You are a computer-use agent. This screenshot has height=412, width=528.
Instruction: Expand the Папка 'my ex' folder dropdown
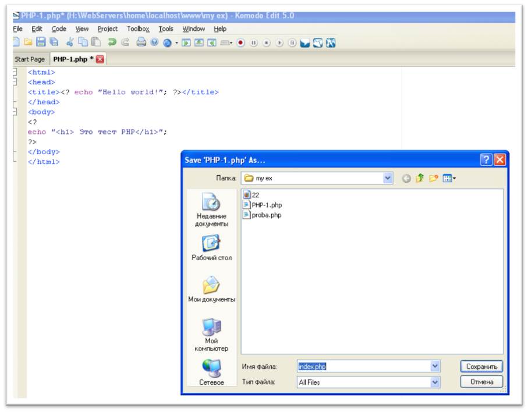click(388, 177)
